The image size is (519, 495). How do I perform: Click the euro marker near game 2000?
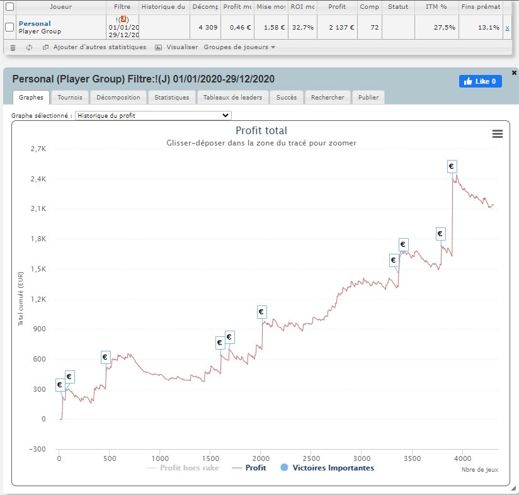pyautogui.click(x=261, y=312)
